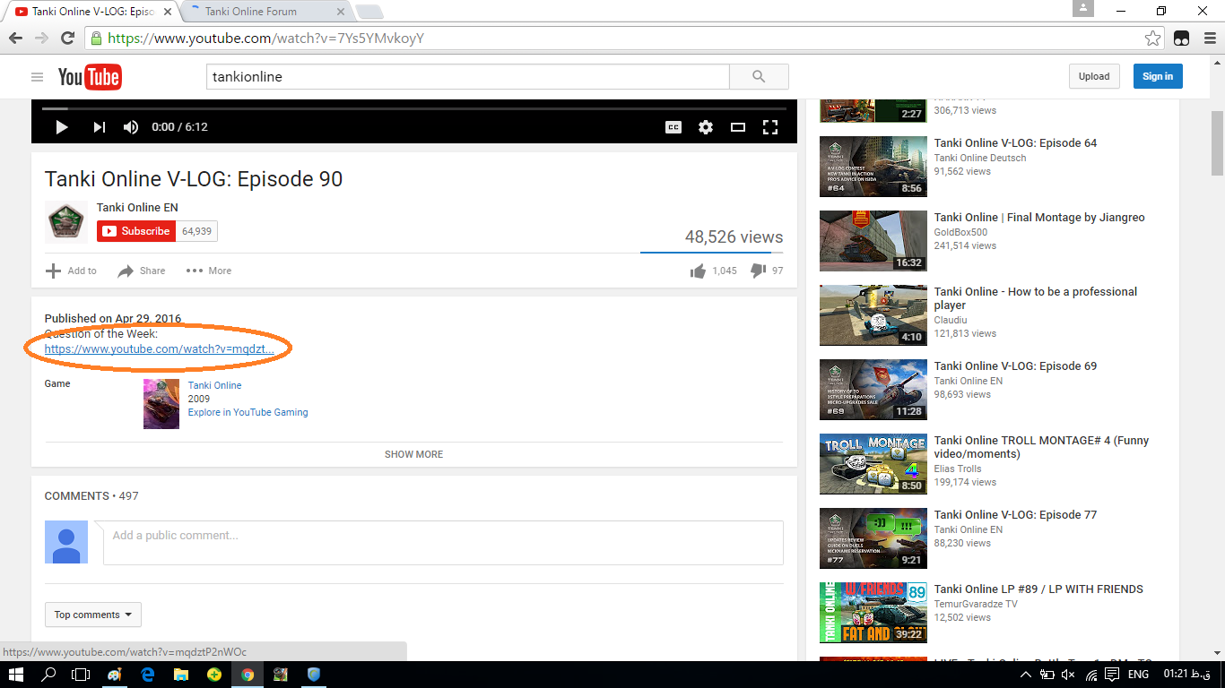Image resolution: width=1225 pixels, height=688 pixels.
Task: Click the red Subscribe button
Action: [136, 231]
